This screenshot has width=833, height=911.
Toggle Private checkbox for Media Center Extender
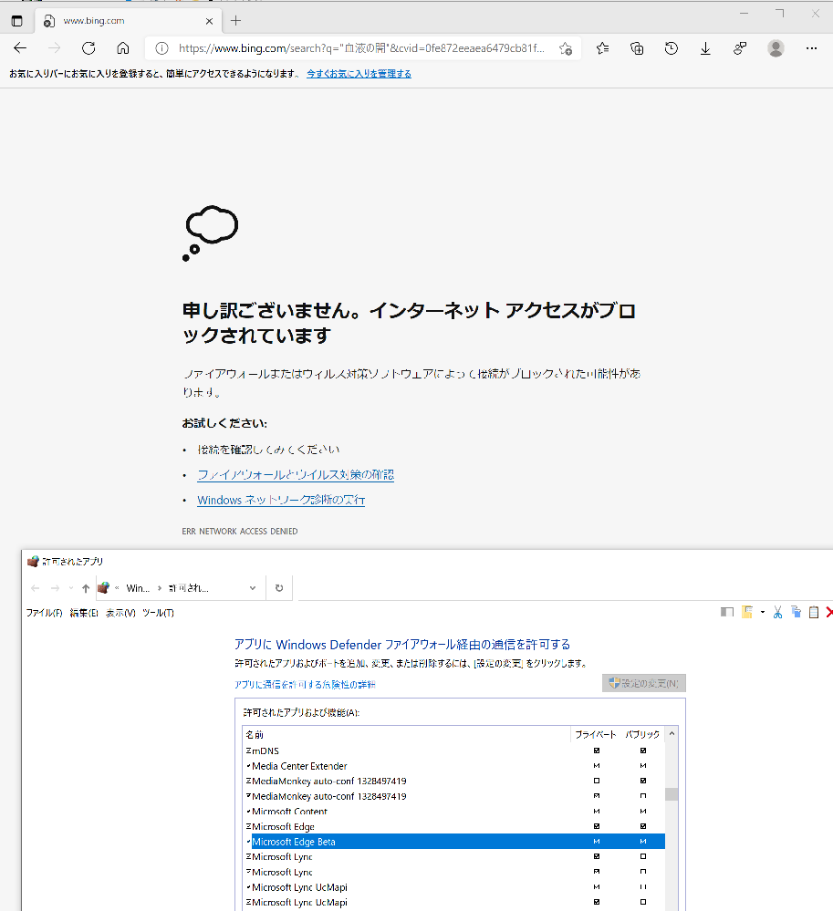click(597, 766)
